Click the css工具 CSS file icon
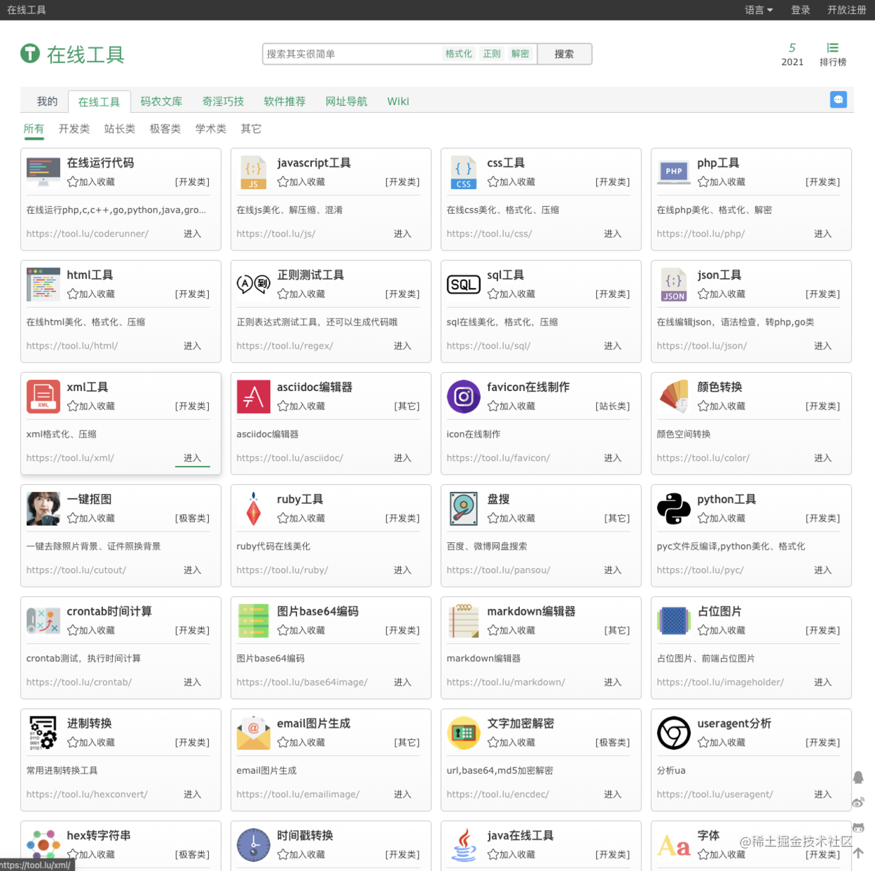 pyautogui.click(x=464, y=172)
